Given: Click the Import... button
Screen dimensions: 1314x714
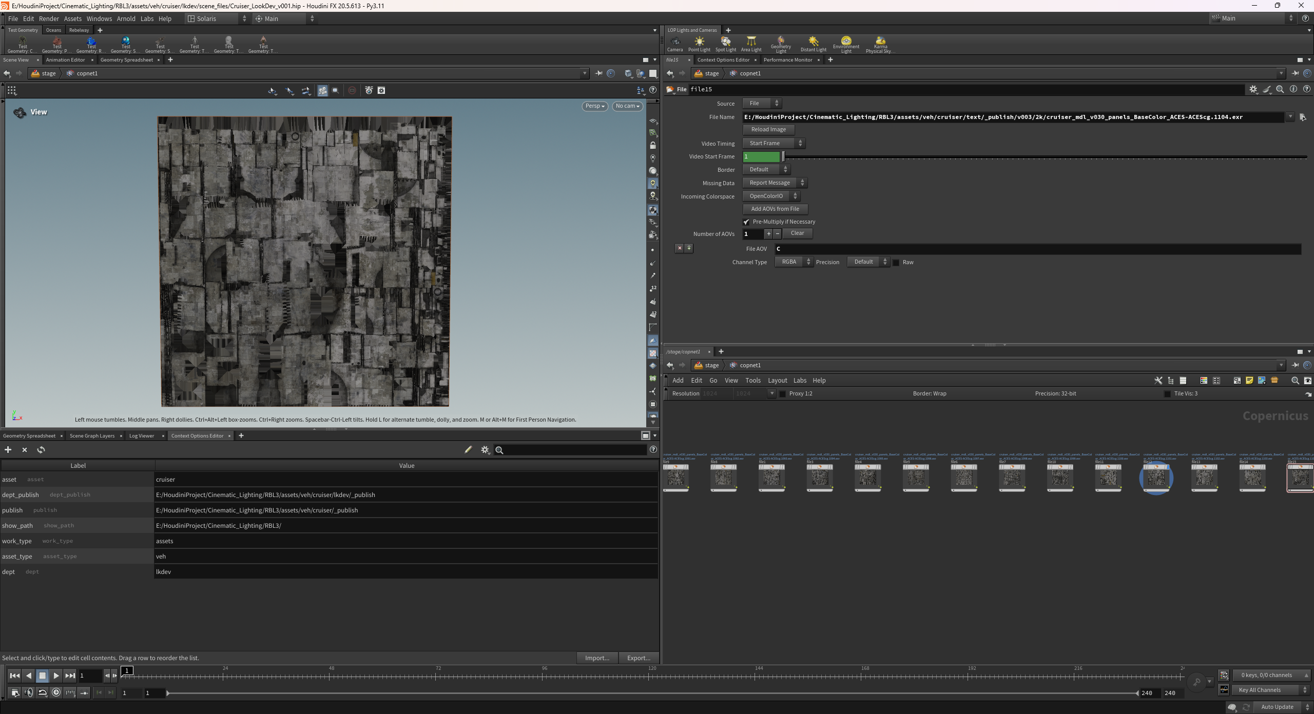Looking at the screenshot, I should [x=597, y=658].
